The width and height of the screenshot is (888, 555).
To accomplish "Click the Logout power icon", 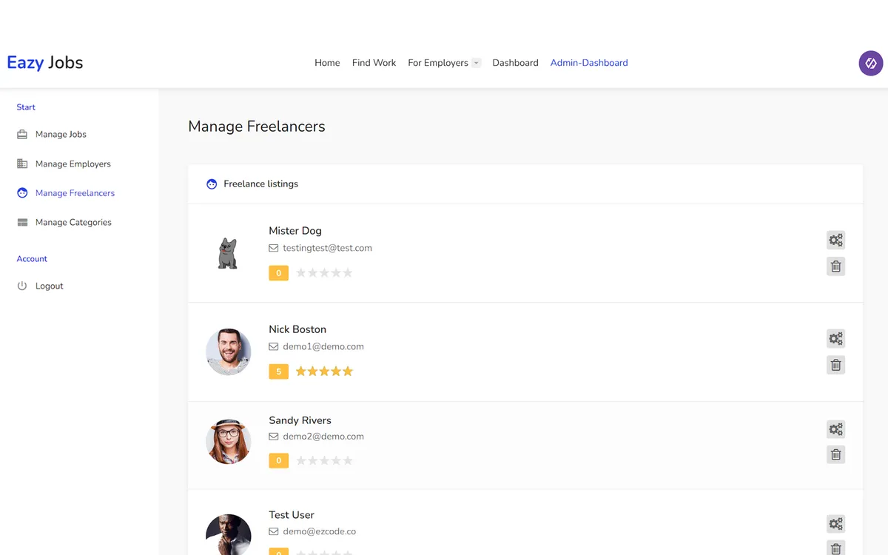I will click(22, 286).
